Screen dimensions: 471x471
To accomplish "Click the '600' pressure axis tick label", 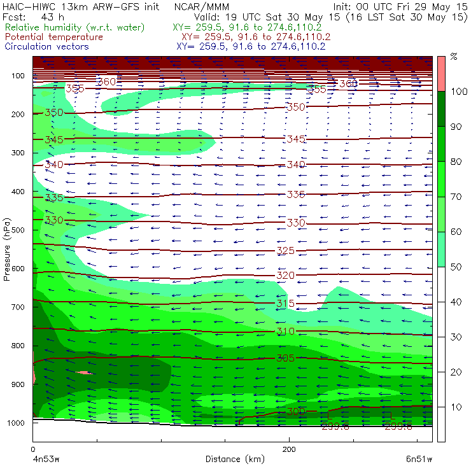I will click(18, 269).
